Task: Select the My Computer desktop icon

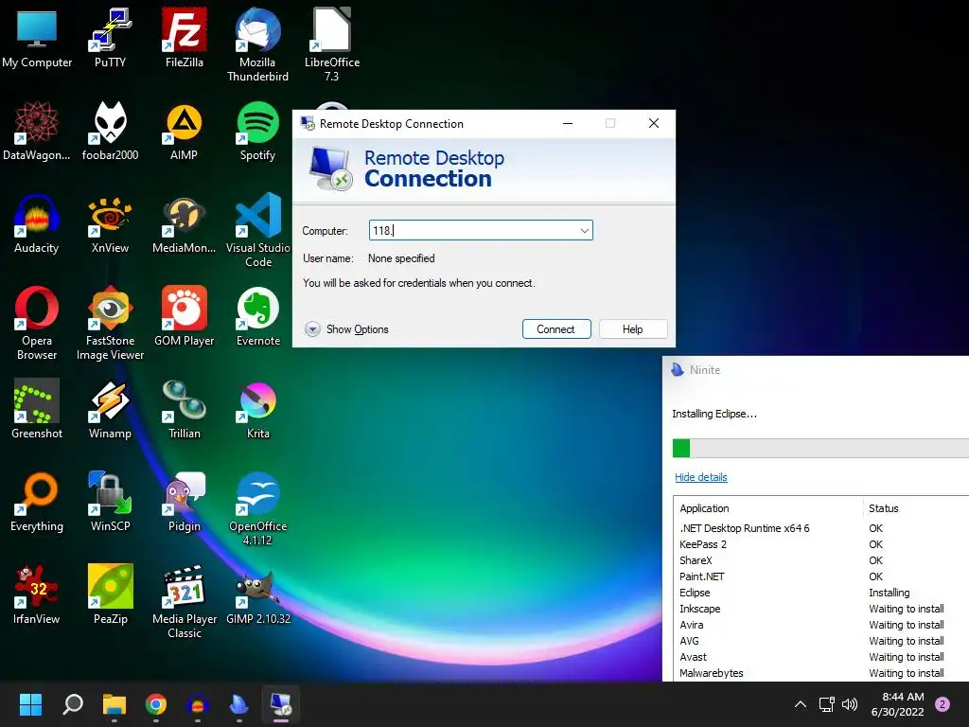Action: 37,37
